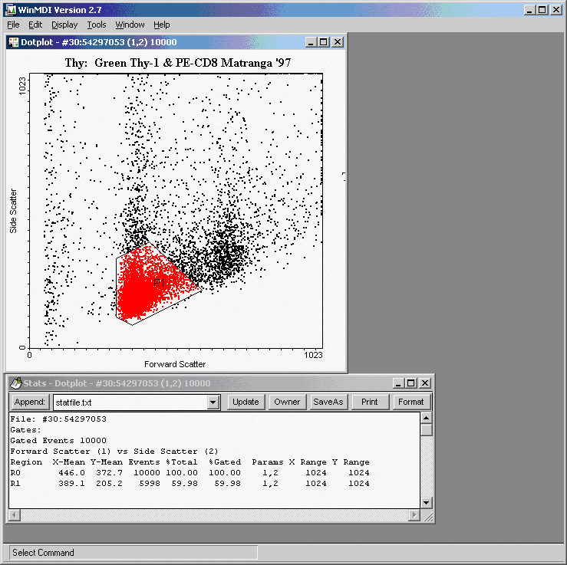The height and width of the screenshot is (565, 567).
Task: Print the stats with Print button
Action: [370, 402]
